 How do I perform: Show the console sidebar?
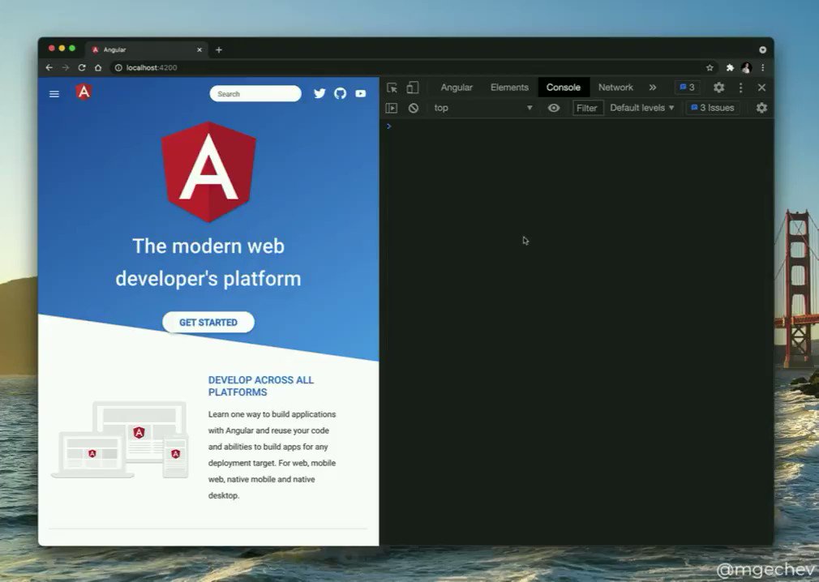391,108
